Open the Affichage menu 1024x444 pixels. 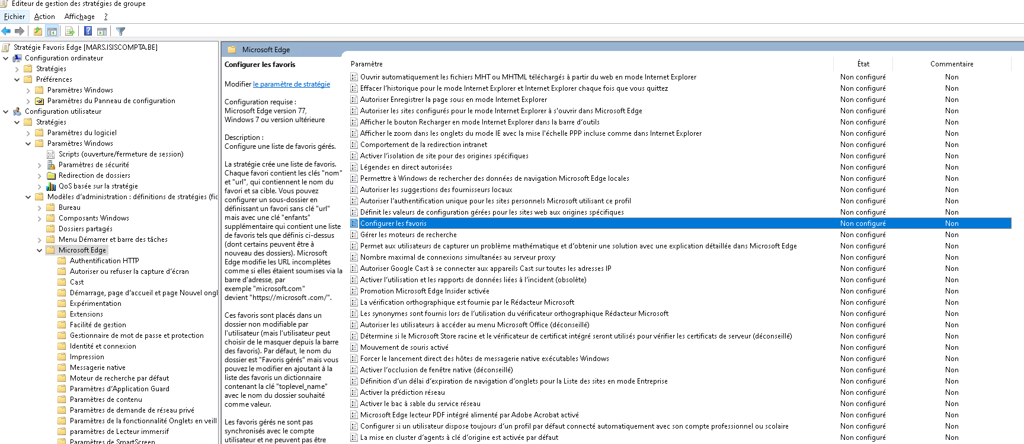(79, 17)
